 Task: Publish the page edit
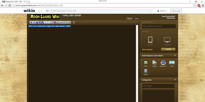coord(168,49)
